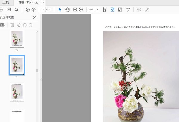The image size is (179, 122).
Task: Select the highlight pen tool
Action: coord(147,10)
